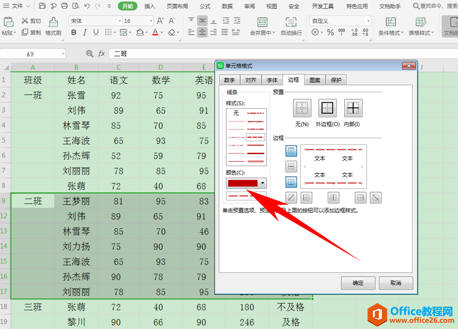The width and height of the screenshot is (458, 330).
Task: Select the 无 line style option
Action: point(236,113)
